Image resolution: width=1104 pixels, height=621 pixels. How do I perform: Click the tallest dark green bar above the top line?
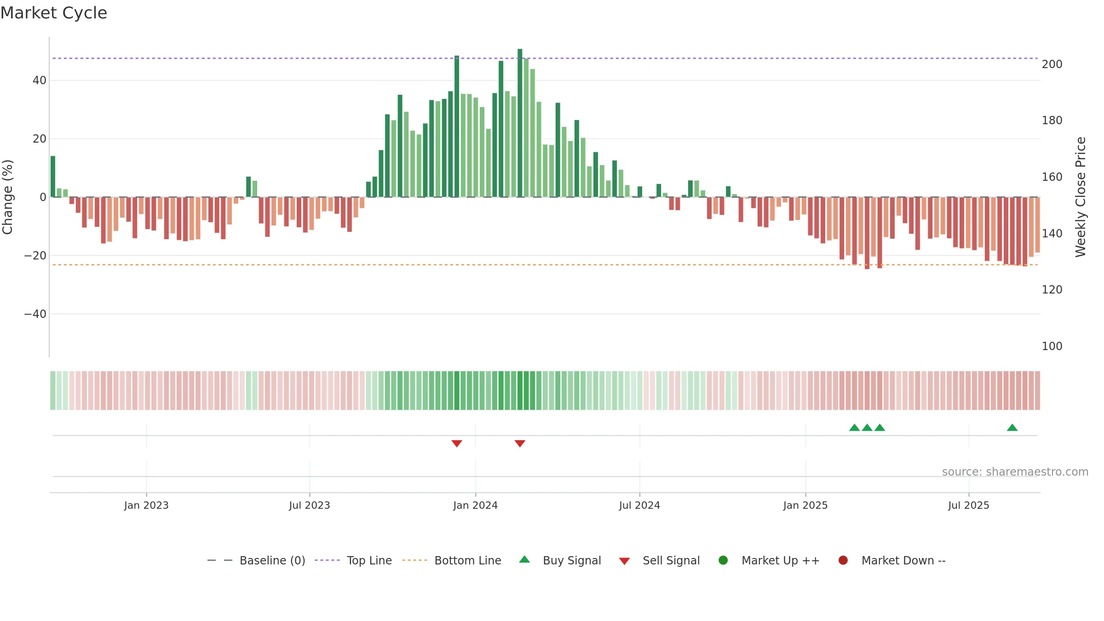tap(520, 123)
